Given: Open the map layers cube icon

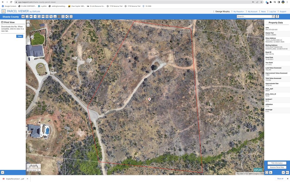Looking at the screenshot, I should click(23, 17).
